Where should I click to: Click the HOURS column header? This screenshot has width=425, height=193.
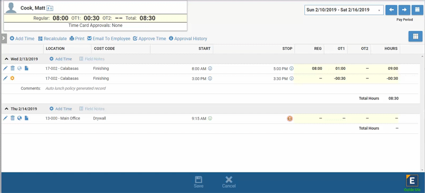(386, 49)
